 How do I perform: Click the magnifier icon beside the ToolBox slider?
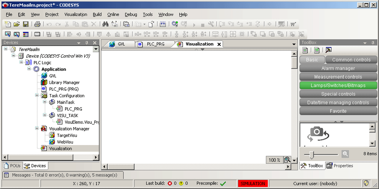point(345,154)
